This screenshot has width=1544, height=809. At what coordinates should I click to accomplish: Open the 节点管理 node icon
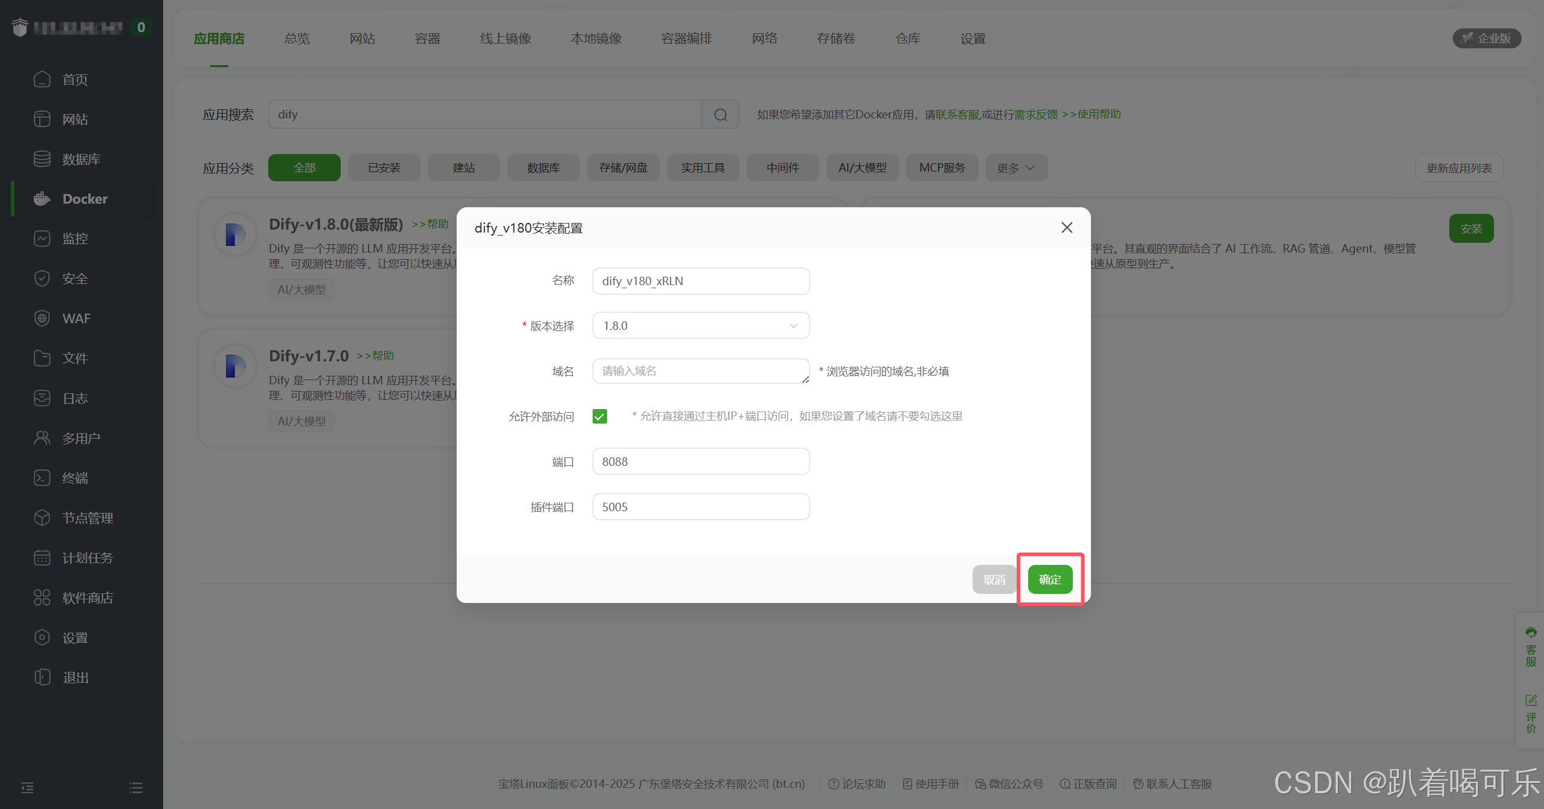(42, 518)
